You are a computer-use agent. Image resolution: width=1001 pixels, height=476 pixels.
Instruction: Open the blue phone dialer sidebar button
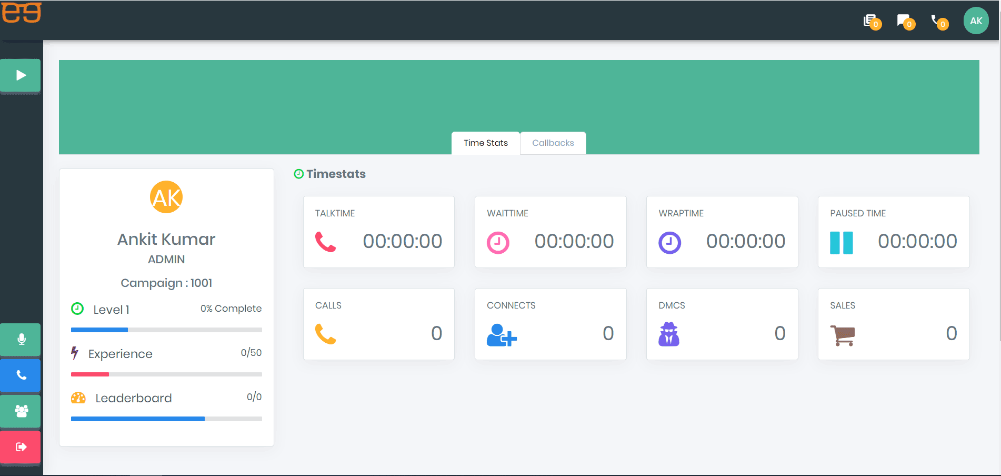[x=21, y=375]
